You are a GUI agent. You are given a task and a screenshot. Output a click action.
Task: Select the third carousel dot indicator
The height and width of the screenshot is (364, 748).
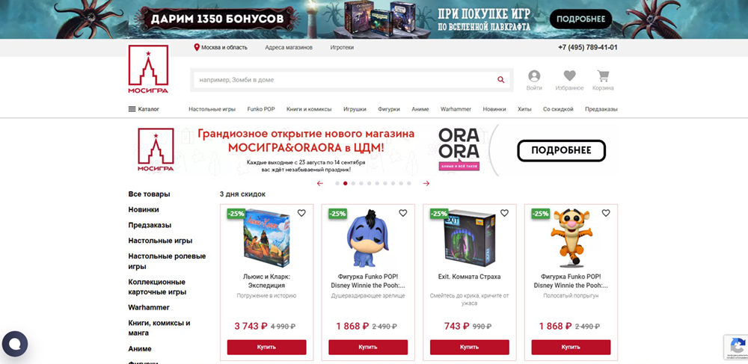353,183
